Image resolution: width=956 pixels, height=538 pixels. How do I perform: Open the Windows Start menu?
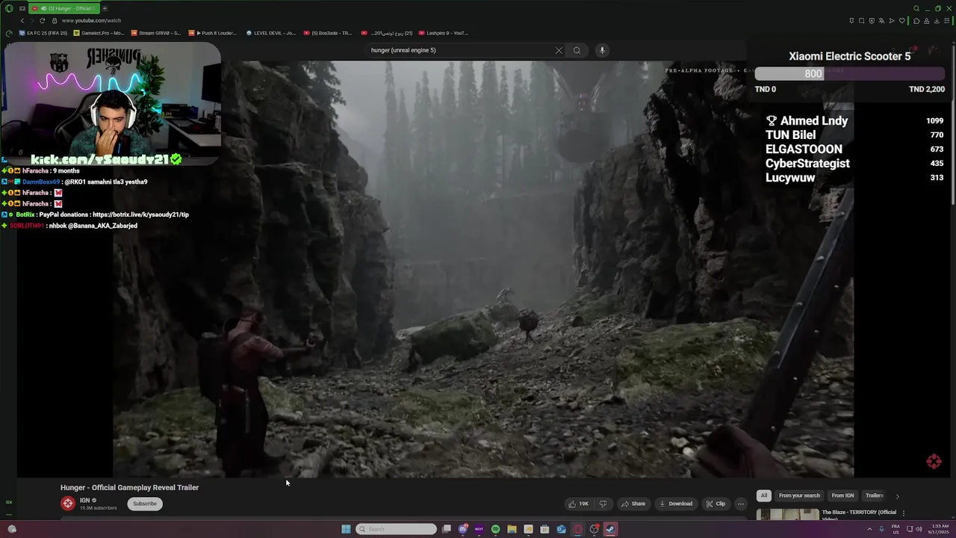click(x=346, y=529)
